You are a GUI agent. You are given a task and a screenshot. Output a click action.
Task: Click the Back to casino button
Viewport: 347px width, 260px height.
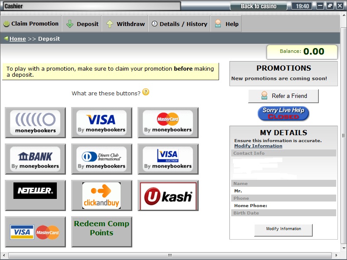pyautogui.click(x=259, y=6)
